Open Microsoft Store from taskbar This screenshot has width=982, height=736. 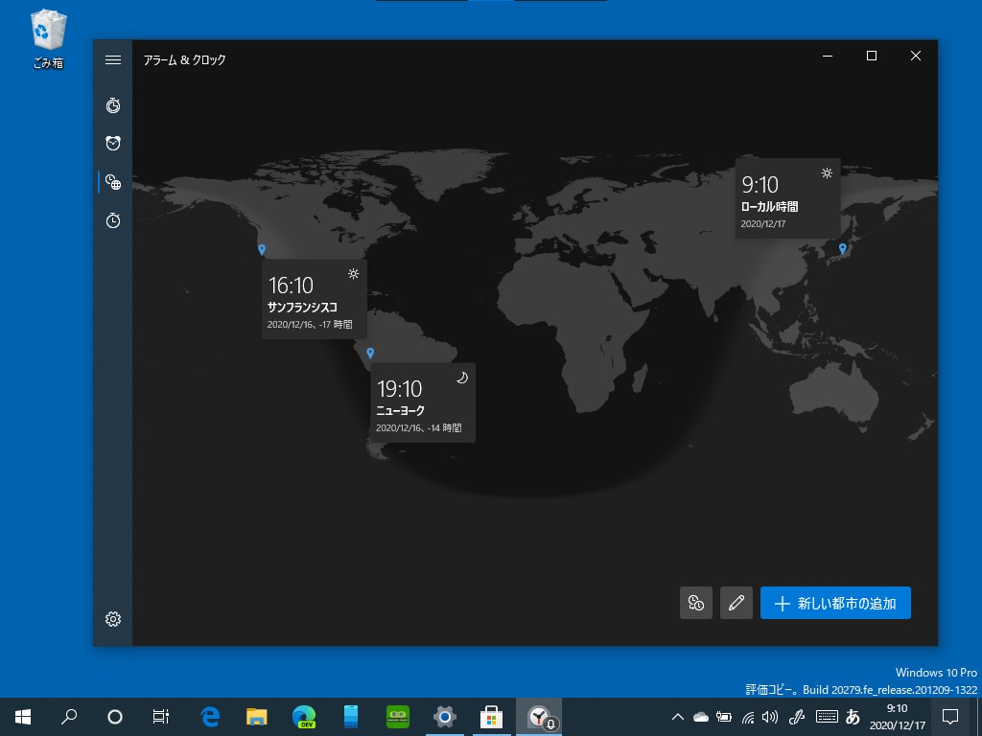[492, 717]
